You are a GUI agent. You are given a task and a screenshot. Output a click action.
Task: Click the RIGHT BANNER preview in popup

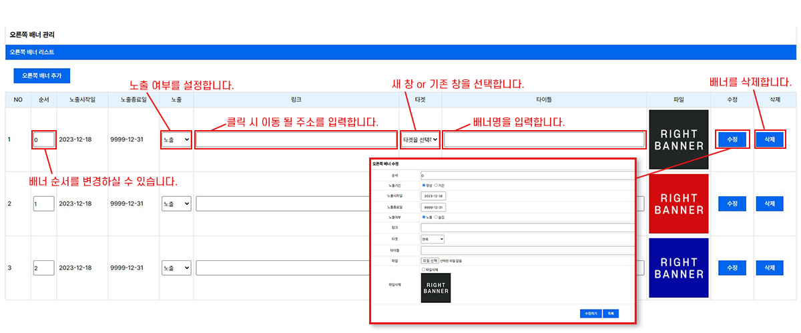(436, 288)
